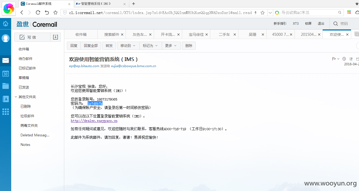
Task: Open the user avatar profile icon
Action: pyautogui.click(x=6, y=38)
